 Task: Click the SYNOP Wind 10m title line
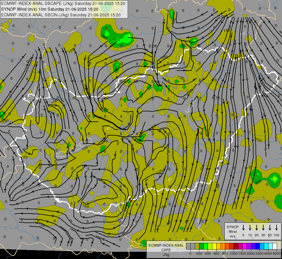point(50,9)
